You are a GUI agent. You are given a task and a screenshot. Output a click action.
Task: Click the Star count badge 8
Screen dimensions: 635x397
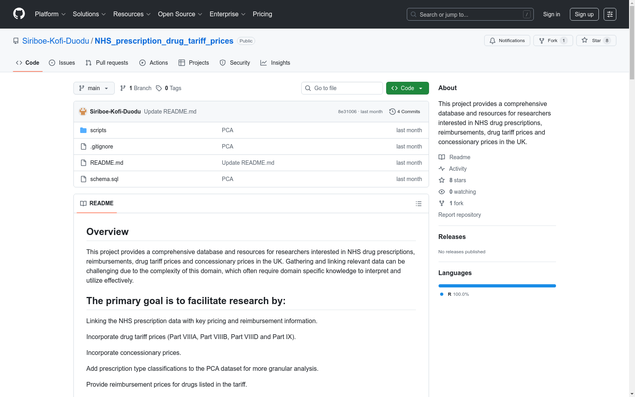tap(607, 40)
